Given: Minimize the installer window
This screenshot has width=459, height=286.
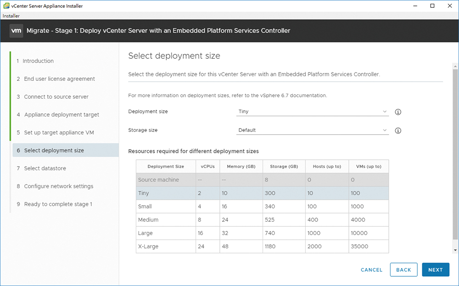Looking at the screenshot, I should point(415,6).
